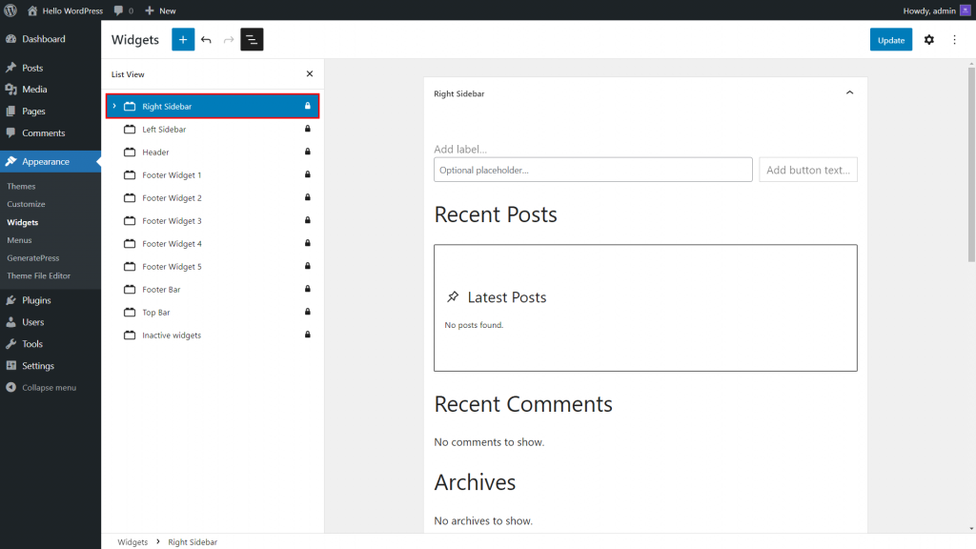The height and width of the screenshot is (549, 976).
Task: Click the Redo arrow icon
Action: (228, 39)
